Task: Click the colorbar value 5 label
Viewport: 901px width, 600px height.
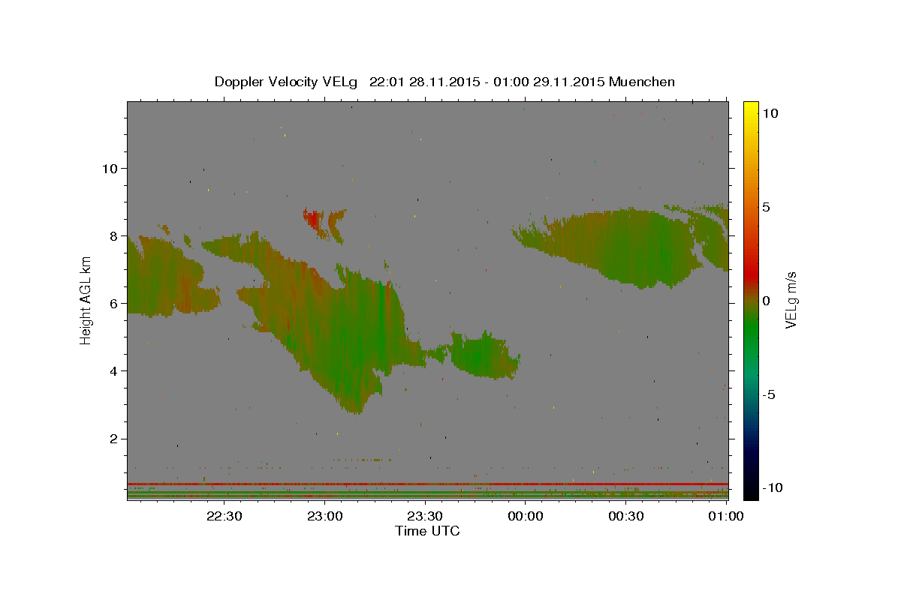Action: tap(767, 206)
